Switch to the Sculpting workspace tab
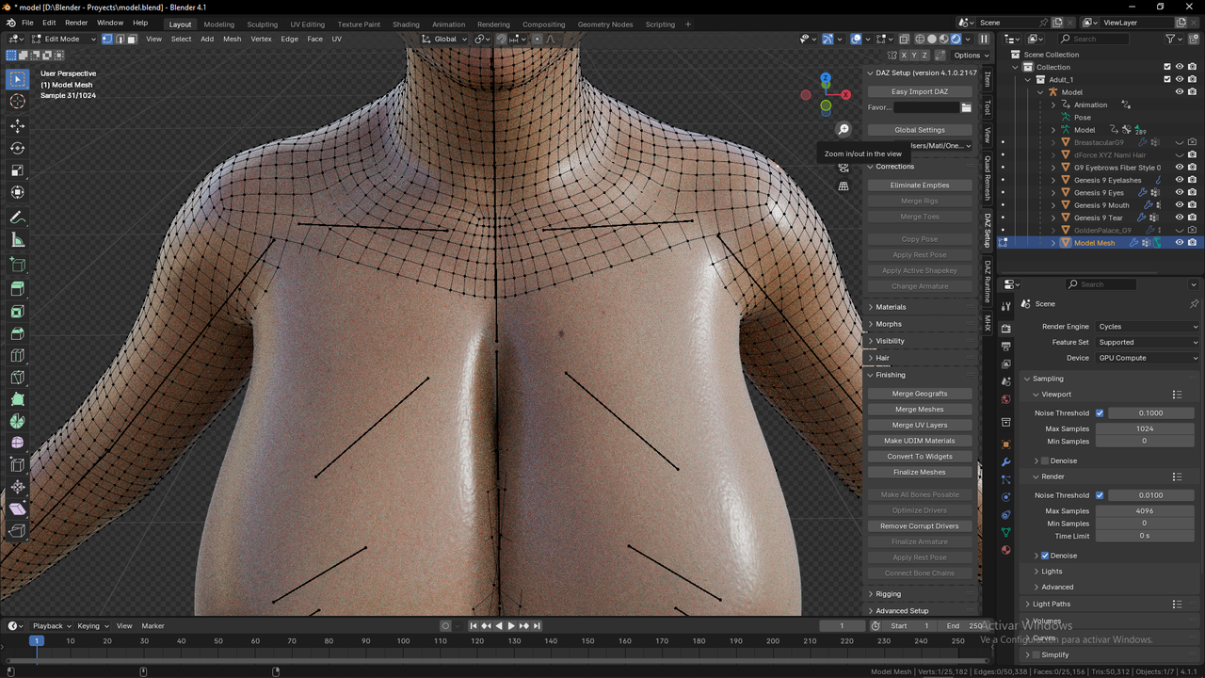This screenshot has width=1205, height=678. (262, 24)
